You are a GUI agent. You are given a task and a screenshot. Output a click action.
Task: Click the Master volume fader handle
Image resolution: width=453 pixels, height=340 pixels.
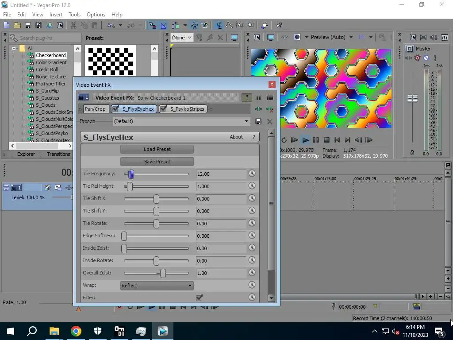412,99
